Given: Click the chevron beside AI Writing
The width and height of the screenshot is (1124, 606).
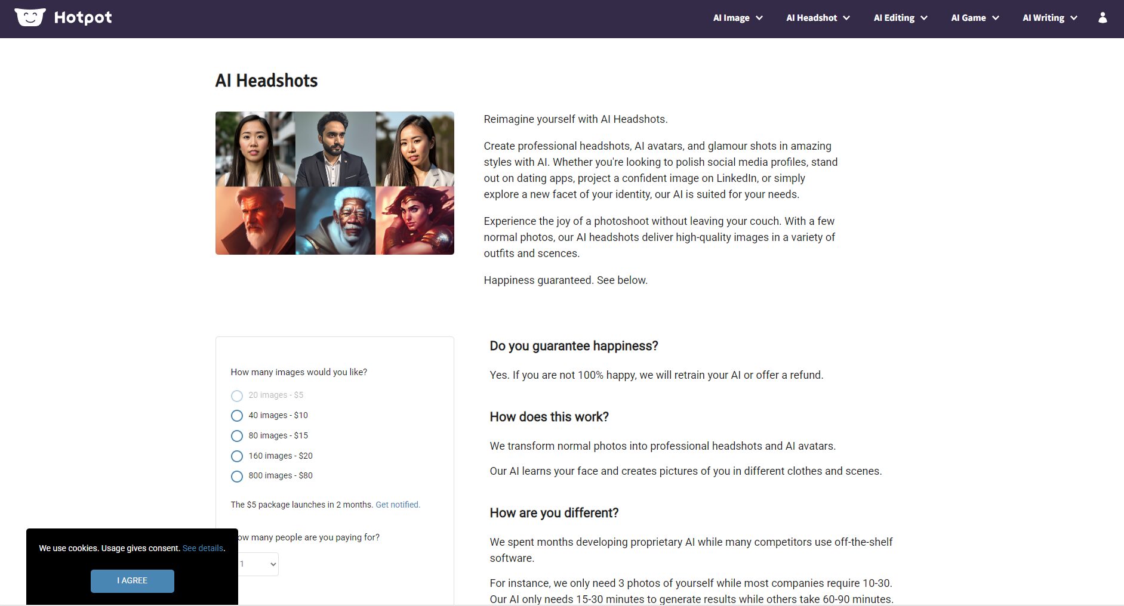Looking at the screenshot, I should (1074, 18).
